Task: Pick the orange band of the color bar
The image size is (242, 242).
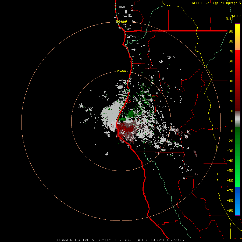Action: [237, 45]
